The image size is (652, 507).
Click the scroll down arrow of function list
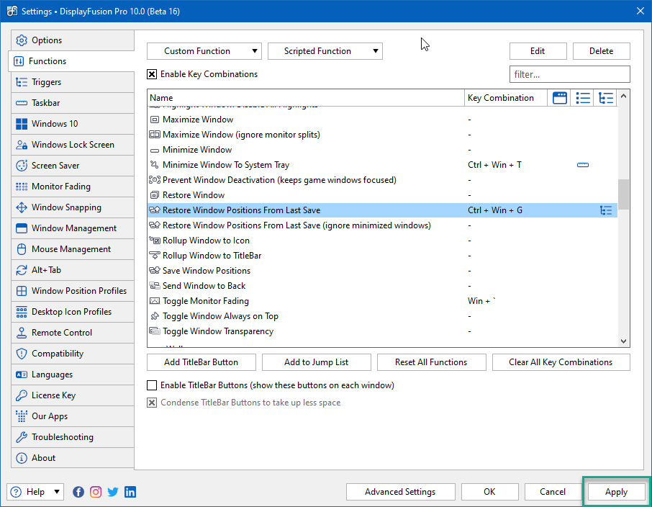623,341
